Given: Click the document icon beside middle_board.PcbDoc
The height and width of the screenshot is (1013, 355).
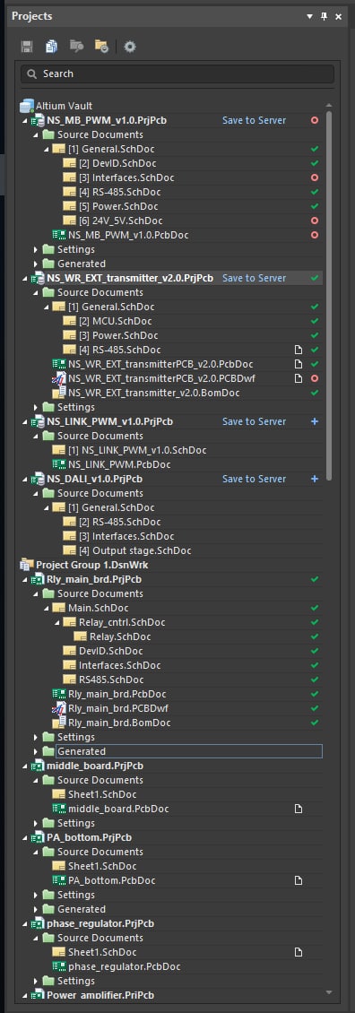Looking at the screenshot, I should [299, 809].
